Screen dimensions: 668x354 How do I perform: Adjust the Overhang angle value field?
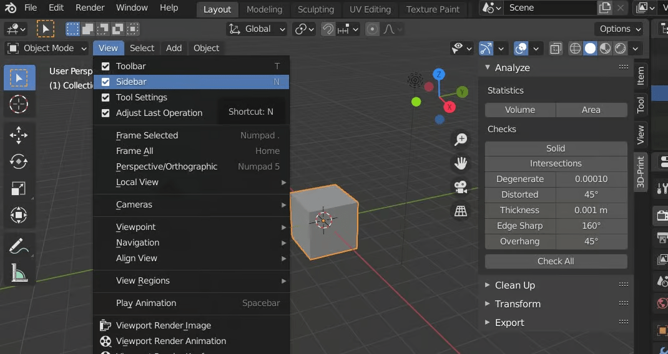coord(591,241)
